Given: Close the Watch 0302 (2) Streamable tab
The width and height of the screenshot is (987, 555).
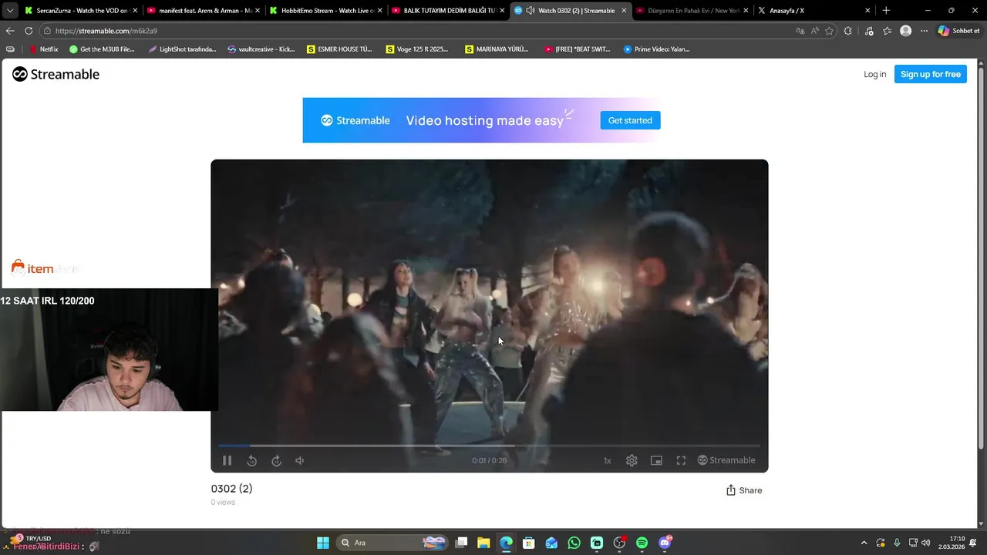Looking at the screenshot, I should point(624,11).
